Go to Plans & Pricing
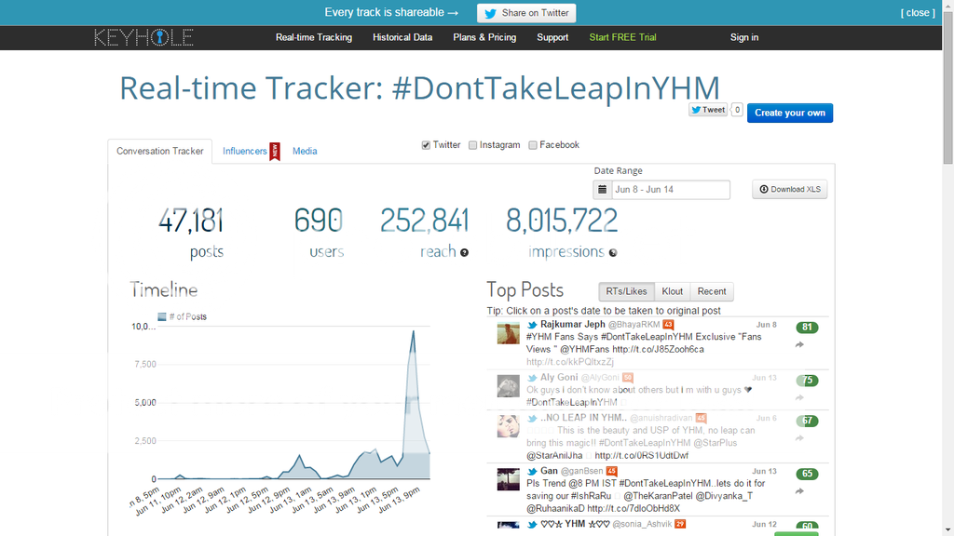The image size is (954, 536). 484,37
